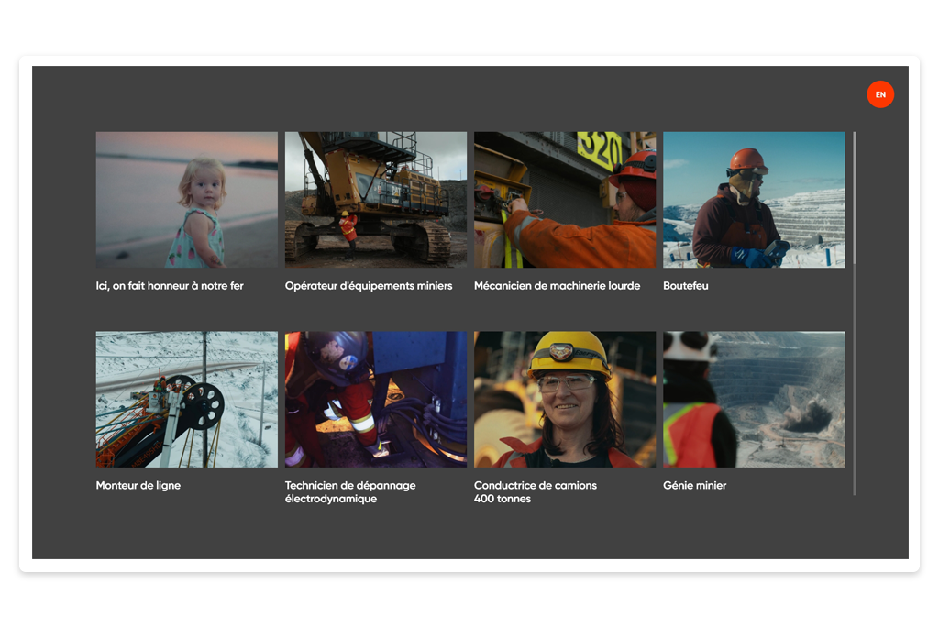Screen dimensions: 939x627
Task: Click 'Ici, on fait honneur à notre fer' title
Action: pyautogui.click(x=170, y=286)
